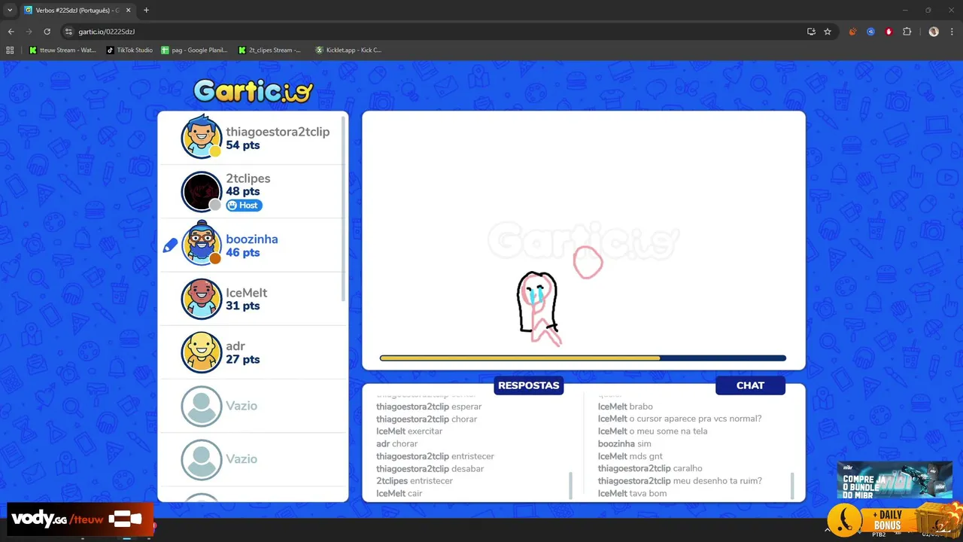This screenshot has width=963, height=542.
Task: Click the red extension icon in toolbar
Action: (x=889, y=32)
